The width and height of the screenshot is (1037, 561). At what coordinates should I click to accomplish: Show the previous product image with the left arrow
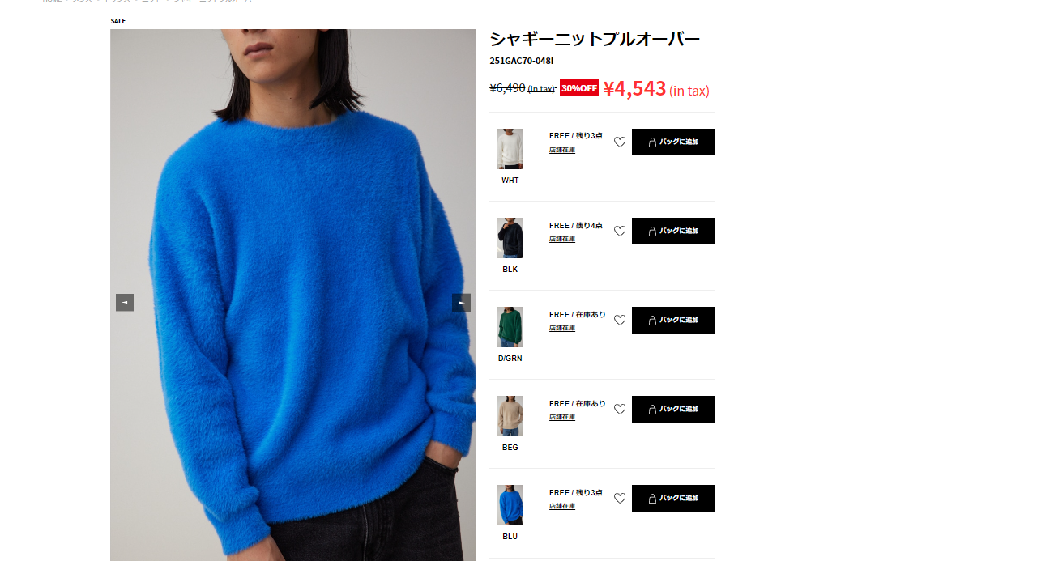(125, 303)
